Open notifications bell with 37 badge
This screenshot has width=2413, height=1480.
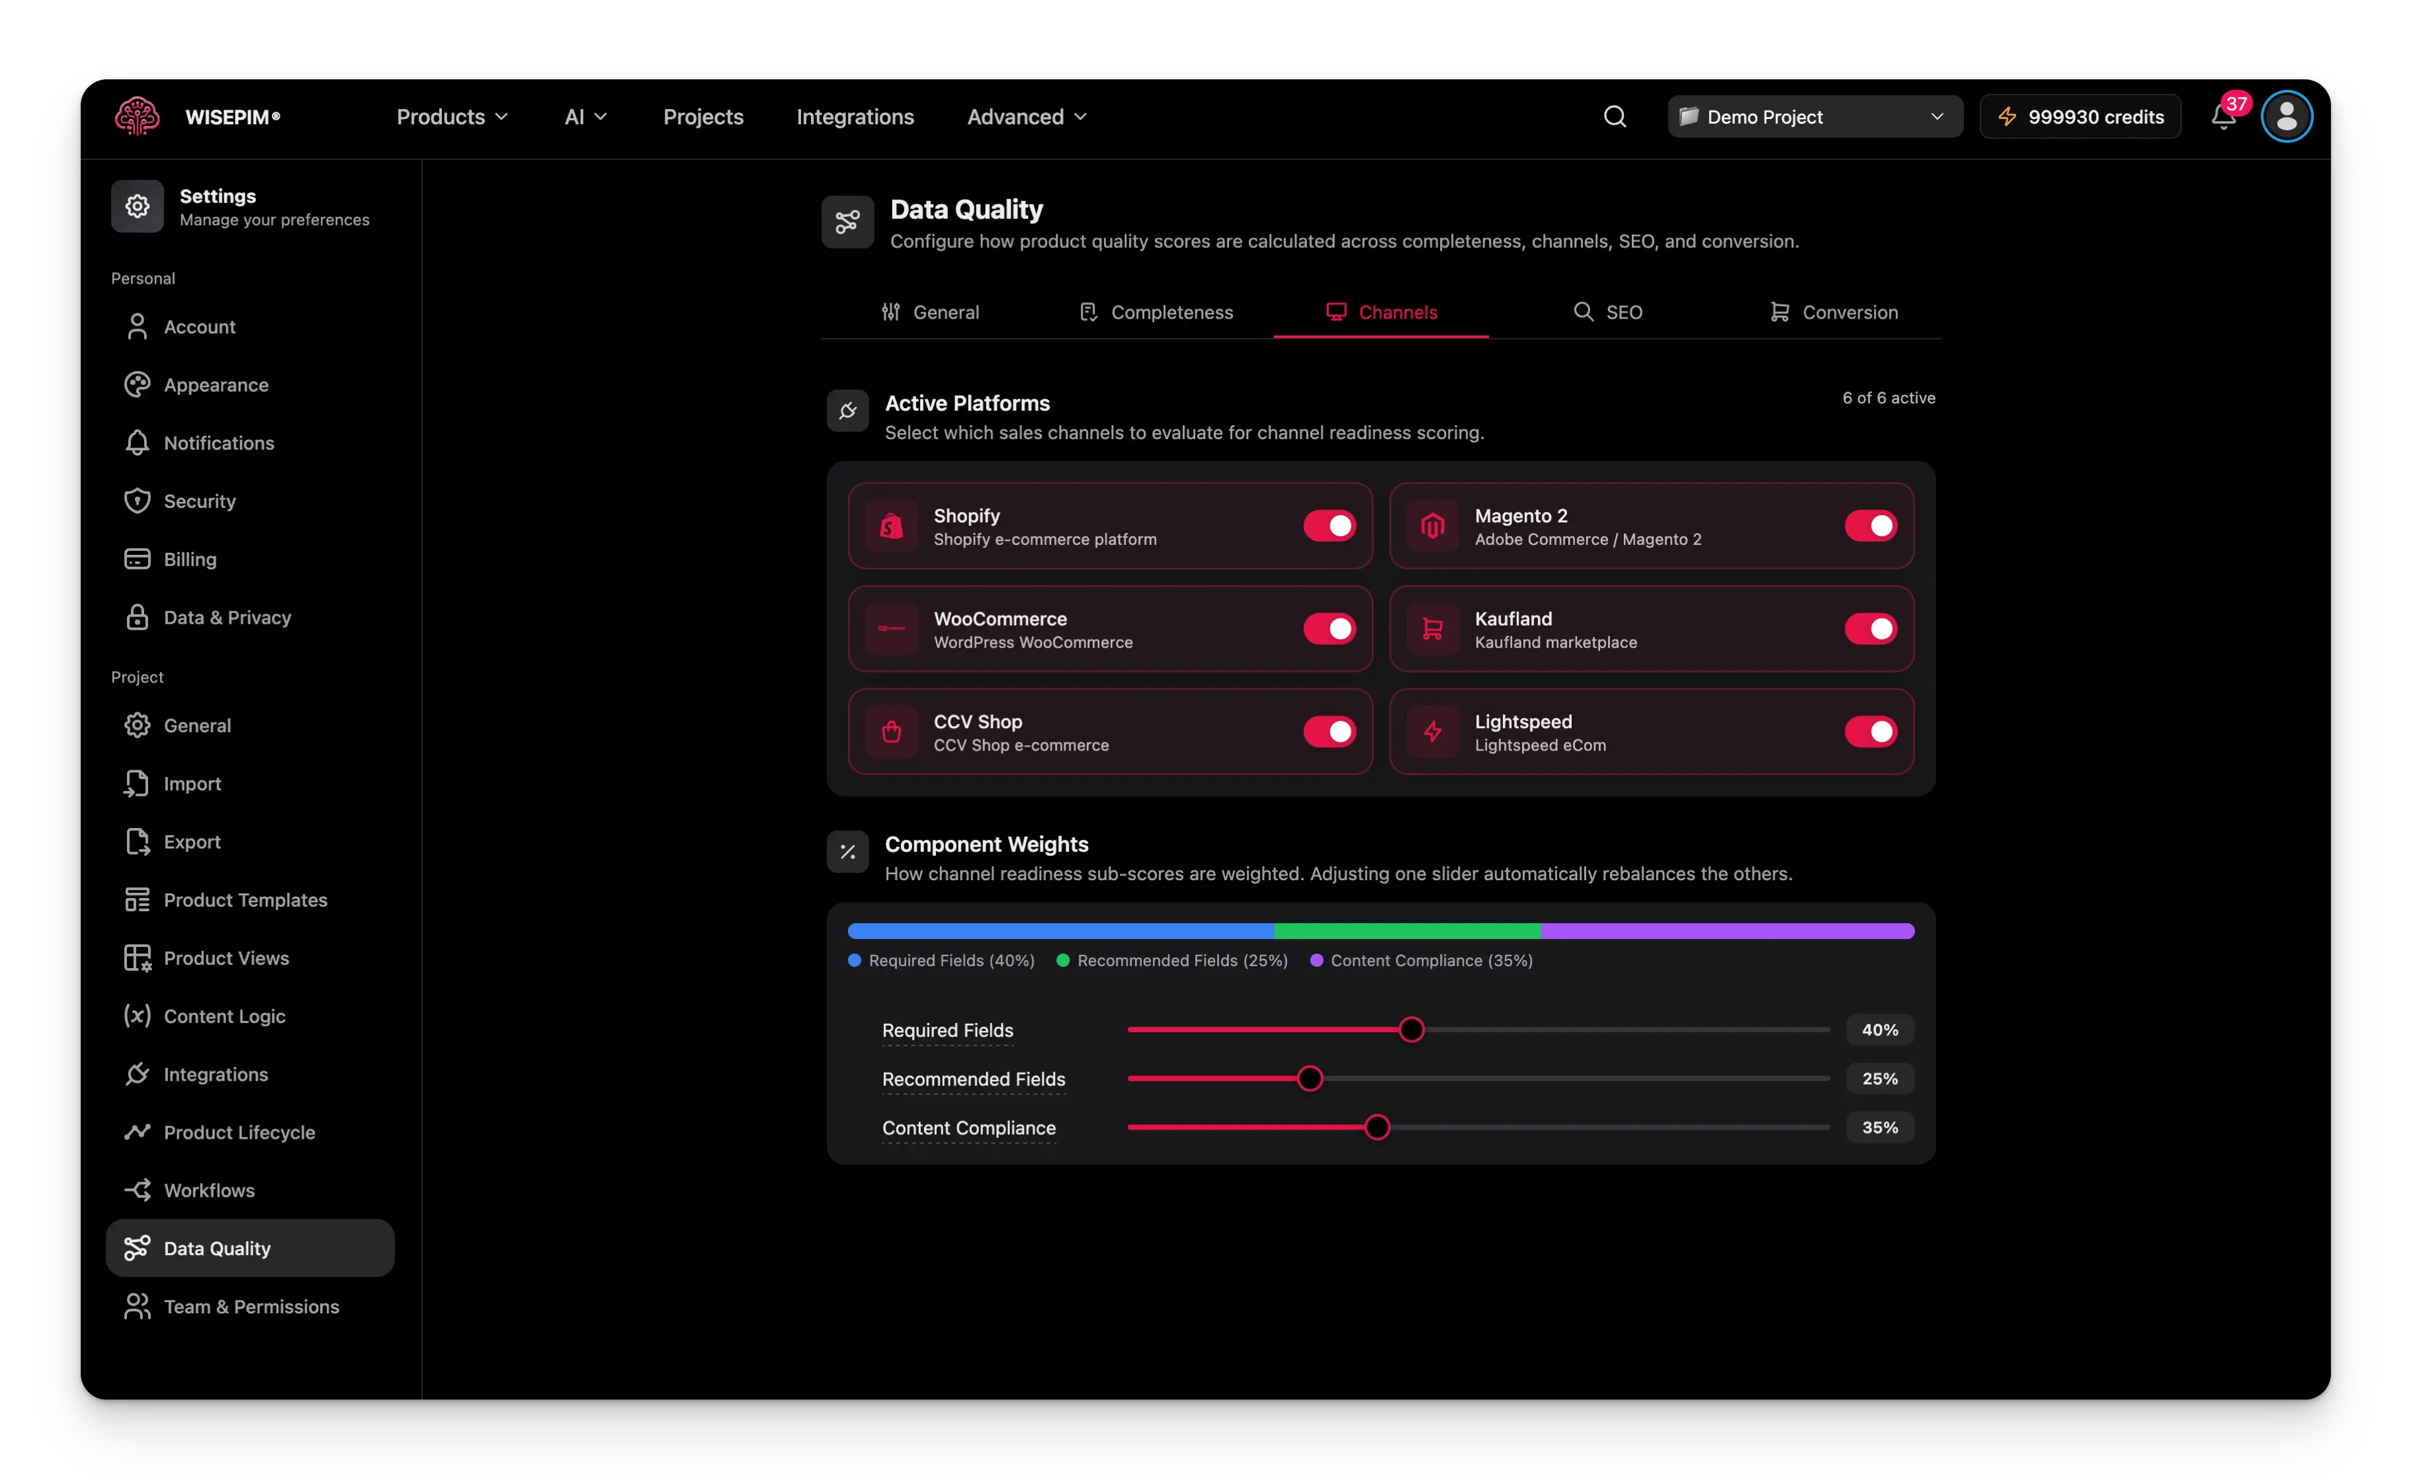pos(2224,116)
